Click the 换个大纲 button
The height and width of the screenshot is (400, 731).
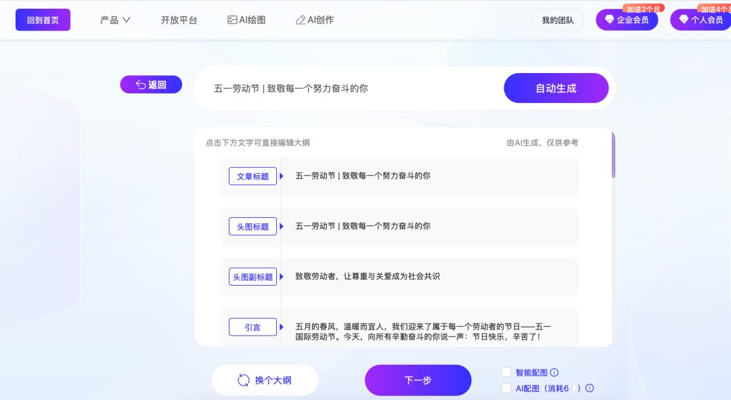click(265, 380)
